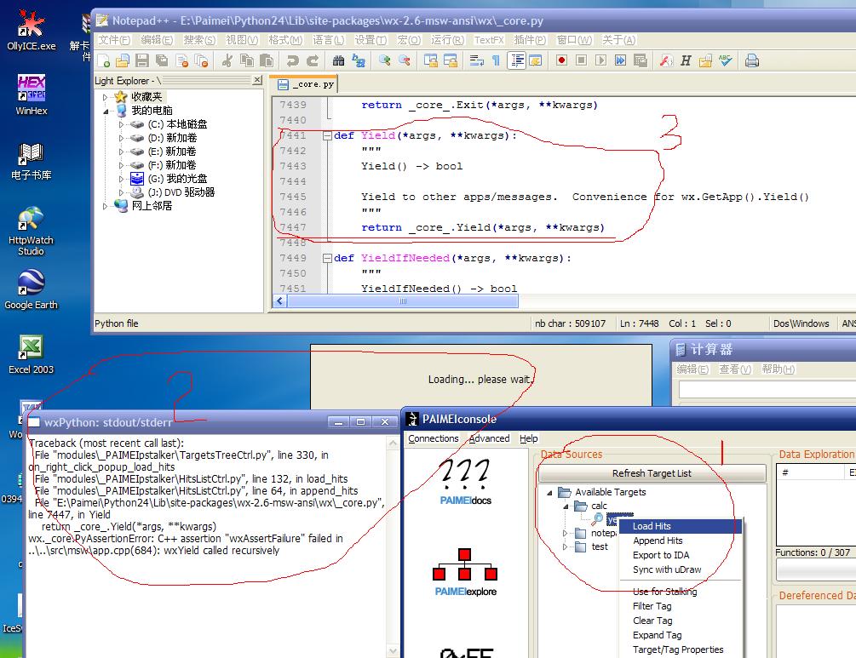
Task: Toggle show all characters pilcrow icon
Action: tap(496, 60)
